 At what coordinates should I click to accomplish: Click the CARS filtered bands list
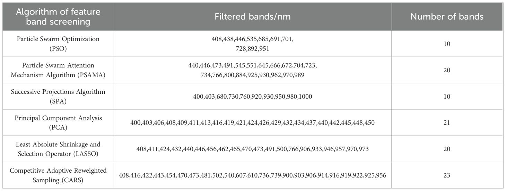pos(252,175)
